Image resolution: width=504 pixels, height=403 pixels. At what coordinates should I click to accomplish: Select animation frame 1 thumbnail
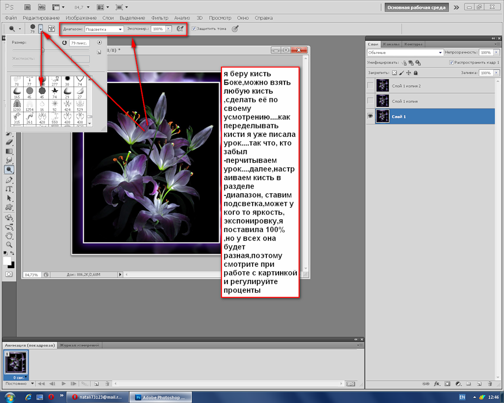(x=16, y=363)
